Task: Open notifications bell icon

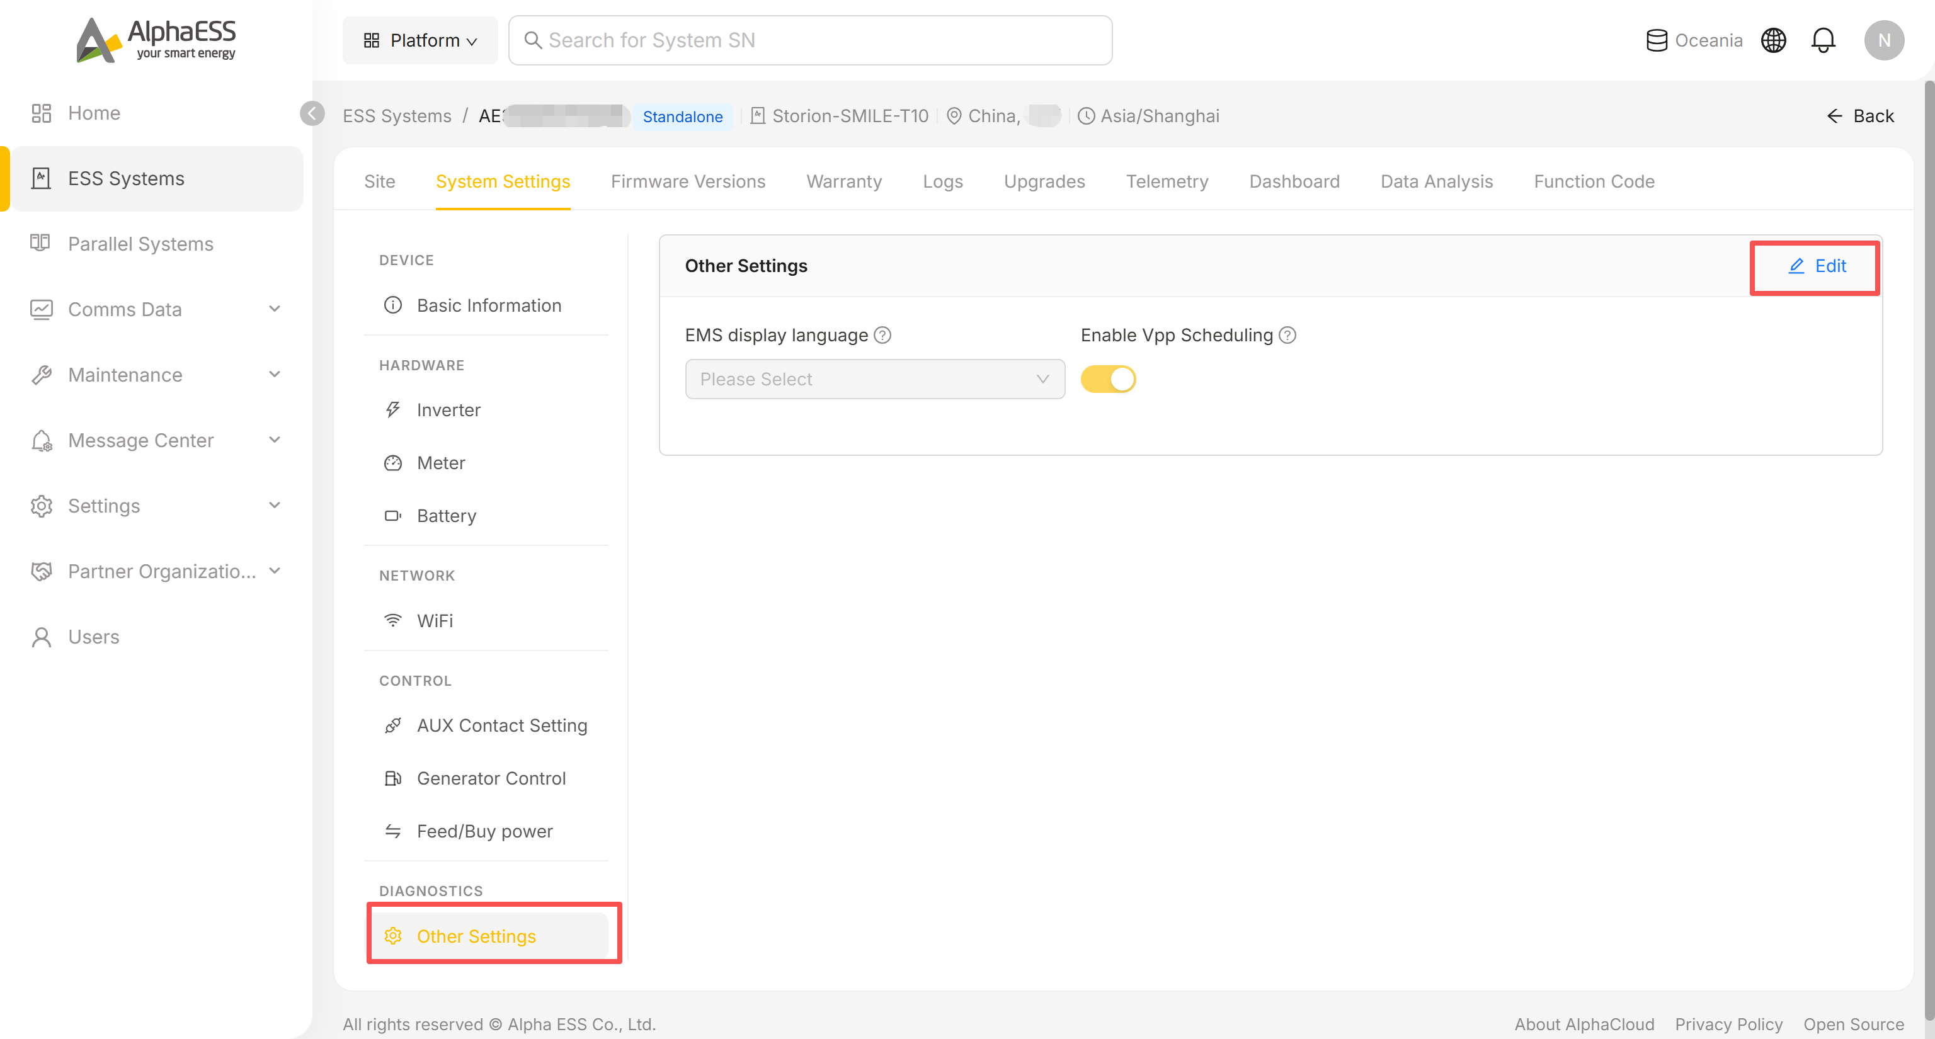Action: (x=1822, y=40)
